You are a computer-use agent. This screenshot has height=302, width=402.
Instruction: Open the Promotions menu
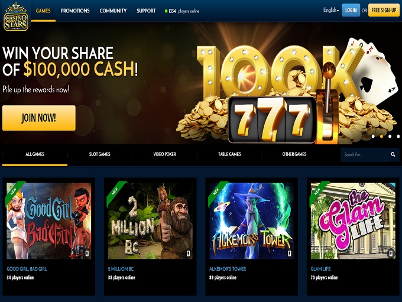pos(75,11)
